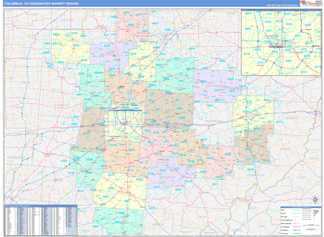Click the CHAMPAIGN county label

[61, 105]
